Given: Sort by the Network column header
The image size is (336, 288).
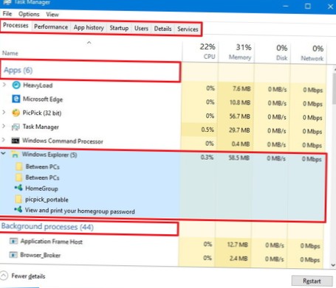Looking at the screenshot, I should coord(309,53).
